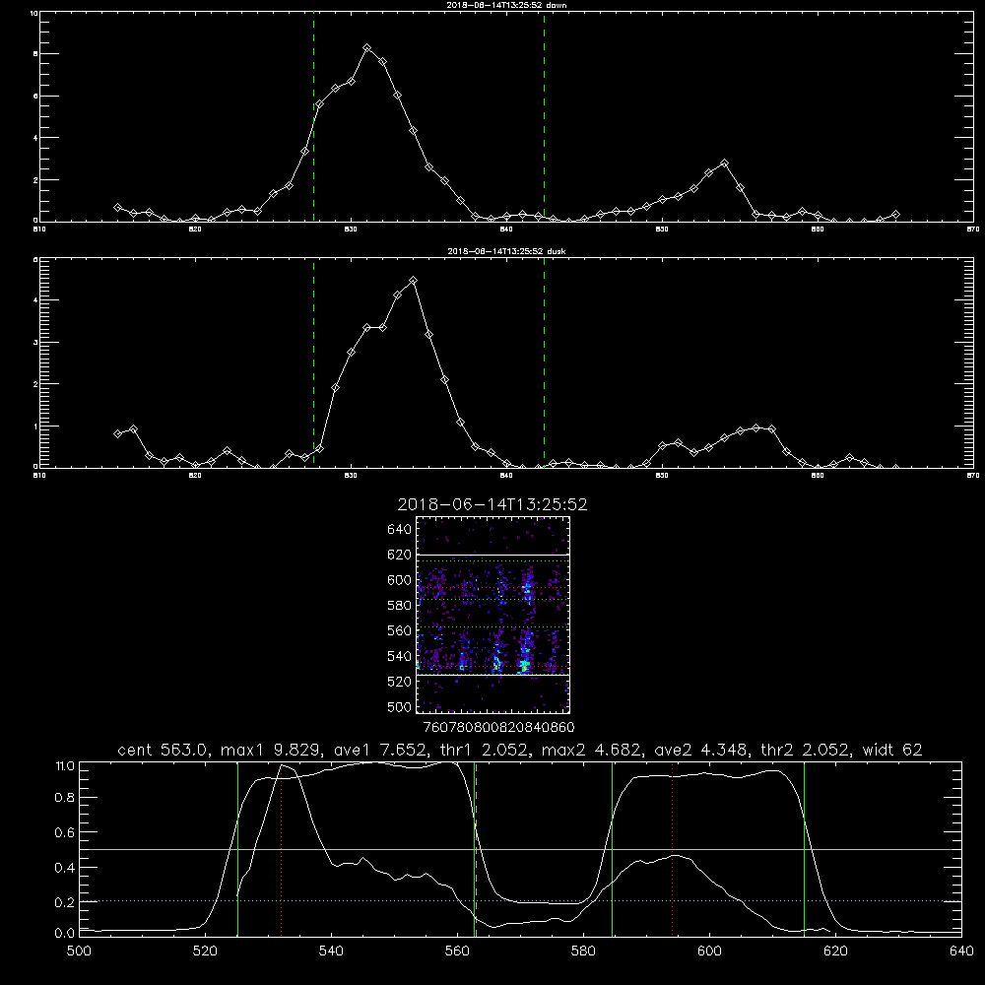Click the x-axis label 500 of bottom plot

79,952
